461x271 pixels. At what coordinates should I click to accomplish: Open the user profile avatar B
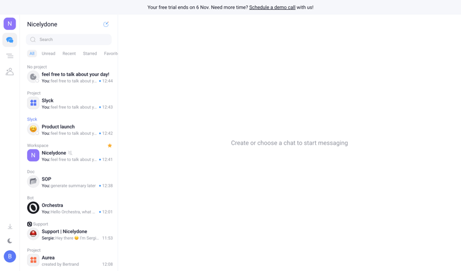[10, 256]
